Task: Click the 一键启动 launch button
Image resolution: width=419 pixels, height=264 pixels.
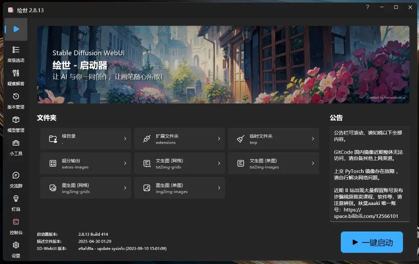Action: [372, 242]
